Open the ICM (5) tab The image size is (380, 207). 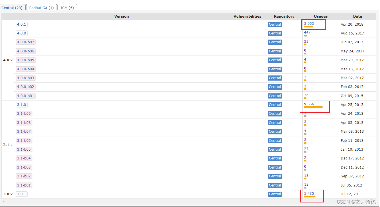click(67, 7)
